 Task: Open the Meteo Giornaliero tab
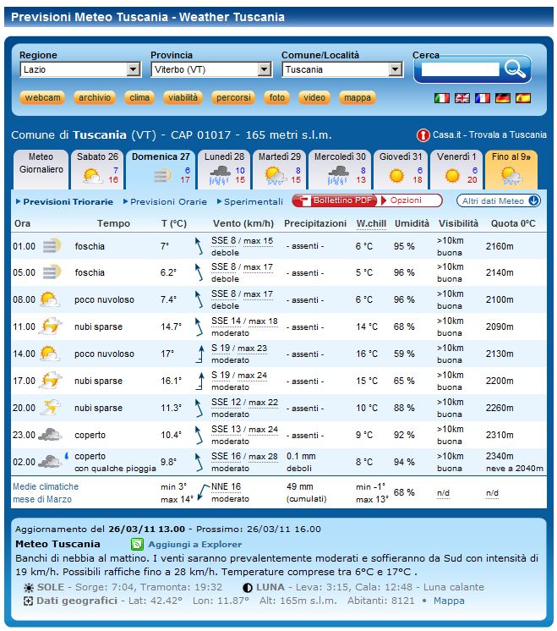tap(41, 169)
